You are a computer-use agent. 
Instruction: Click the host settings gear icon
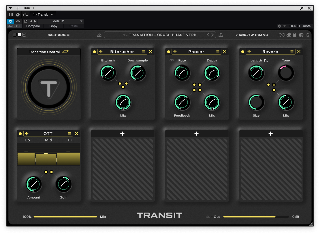point(279,26)
